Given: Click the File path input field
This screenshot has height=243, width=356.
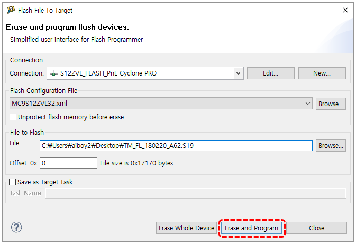Looking at the screenshot, I should pyautogui.click(x=176, y=145).
